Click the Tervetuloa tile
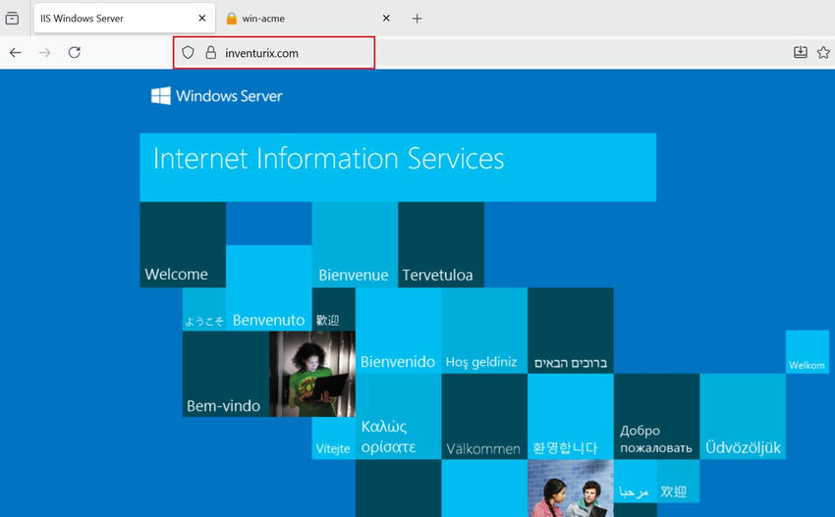 [441, 244]
